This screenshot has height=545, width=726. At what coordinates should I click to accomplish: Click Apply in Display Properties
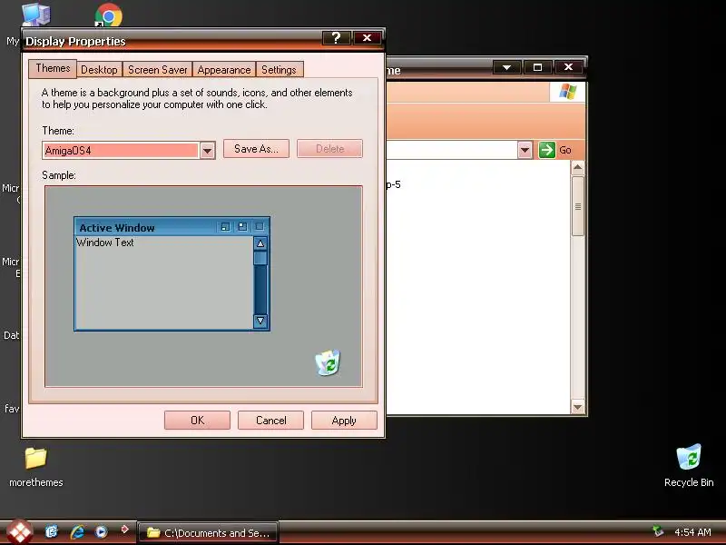(344, 421)
